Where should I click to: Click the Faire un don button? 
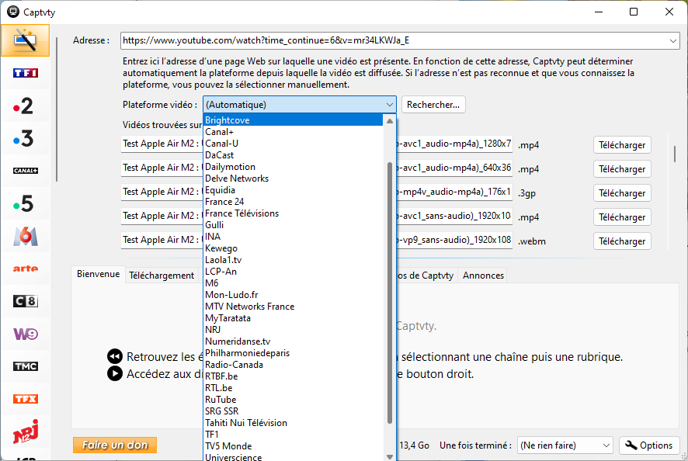pyautogui.click(x=115, y=445)
